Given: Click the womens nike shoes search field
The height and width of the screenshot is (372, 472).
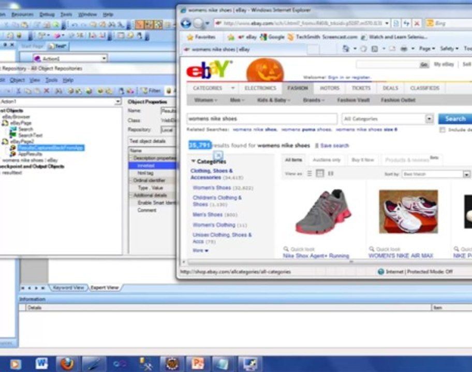Looking at the screenshot, I should [261, 119].
